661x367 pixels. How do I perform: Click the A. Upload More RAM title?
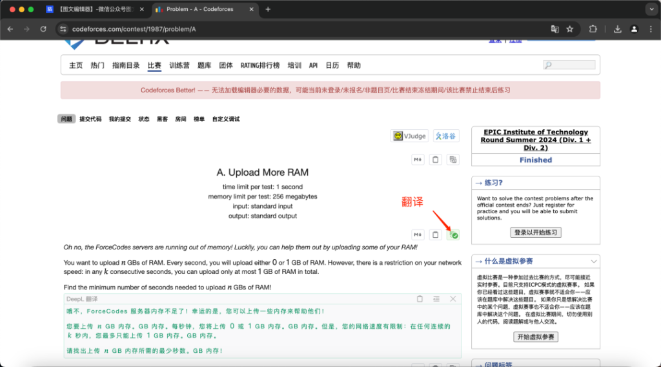[262, 172]
